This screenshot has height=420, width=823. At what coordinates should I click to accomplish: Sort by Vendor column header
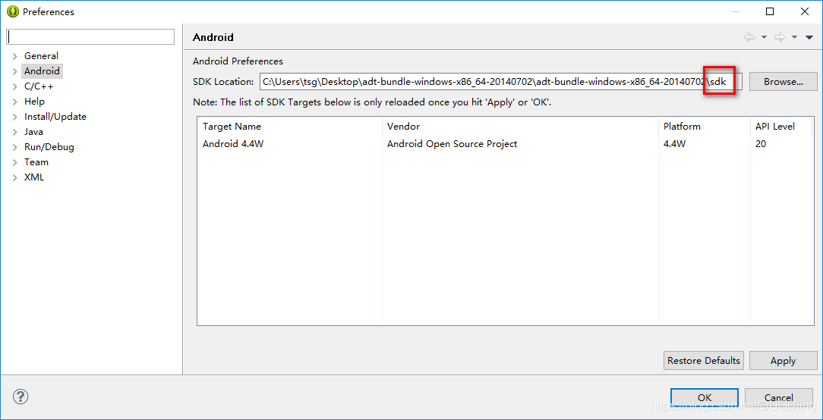click(x=520, y=127)
